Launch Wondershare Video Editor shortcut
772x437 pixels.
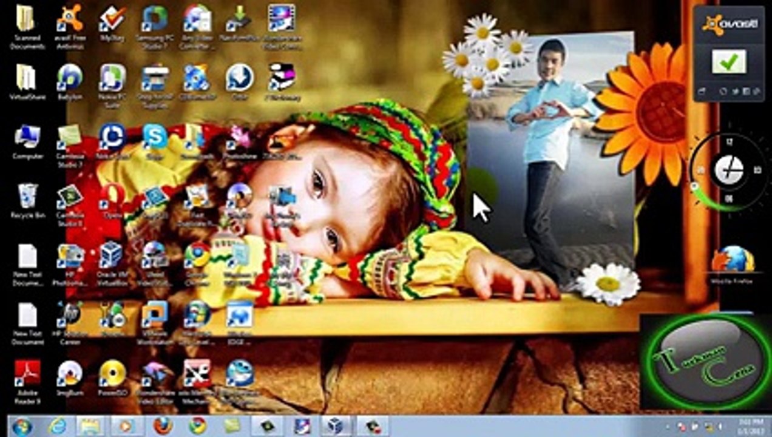pyautogui.click(x=155, y=382)
